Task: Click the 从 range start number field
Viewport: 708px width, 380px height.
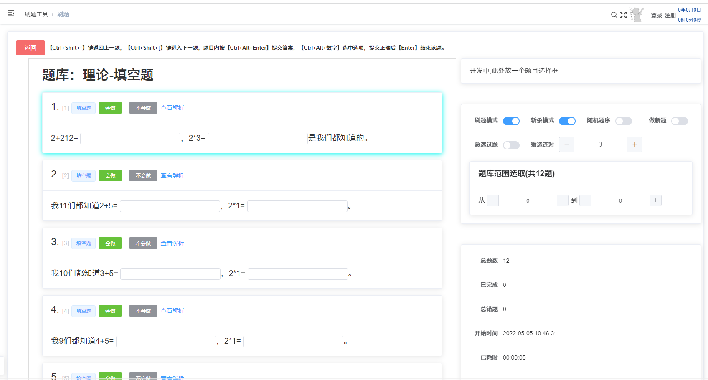Action: (x=528, y=200)
